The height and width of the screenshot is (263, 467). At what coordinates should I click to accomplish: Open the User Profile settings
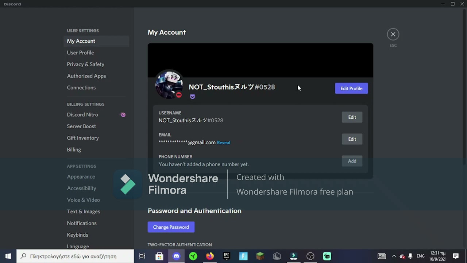click(96, 53)
